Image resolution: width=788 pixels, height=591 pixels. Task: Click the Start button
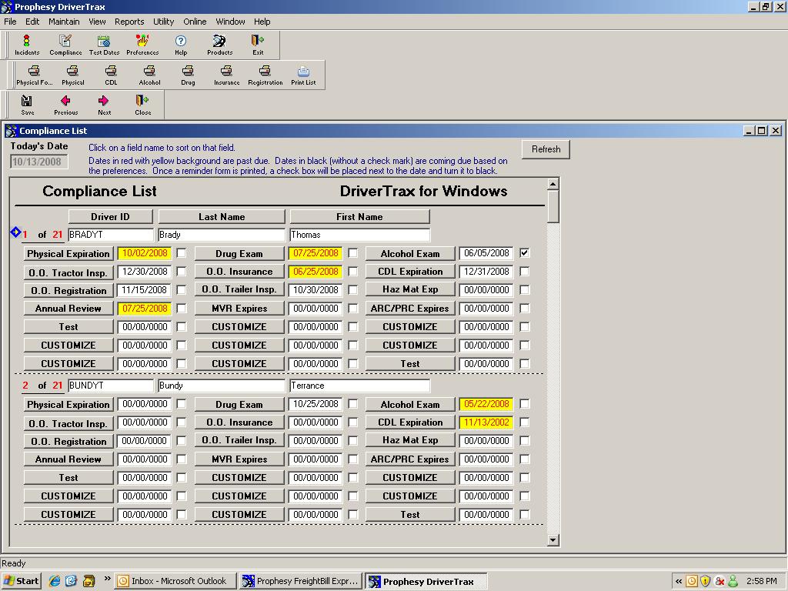(21, 581)
